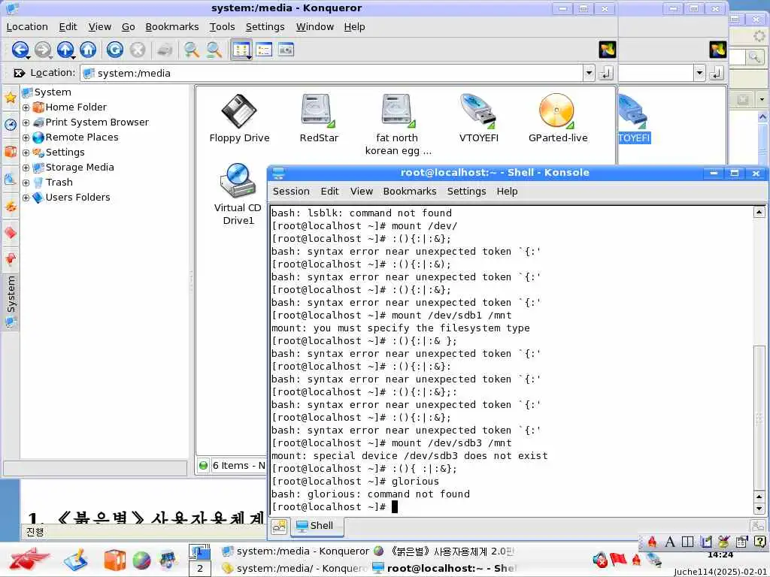Click Konsole scrollbar bottom down arrow

pyautogui.click(x=759, y=509)
